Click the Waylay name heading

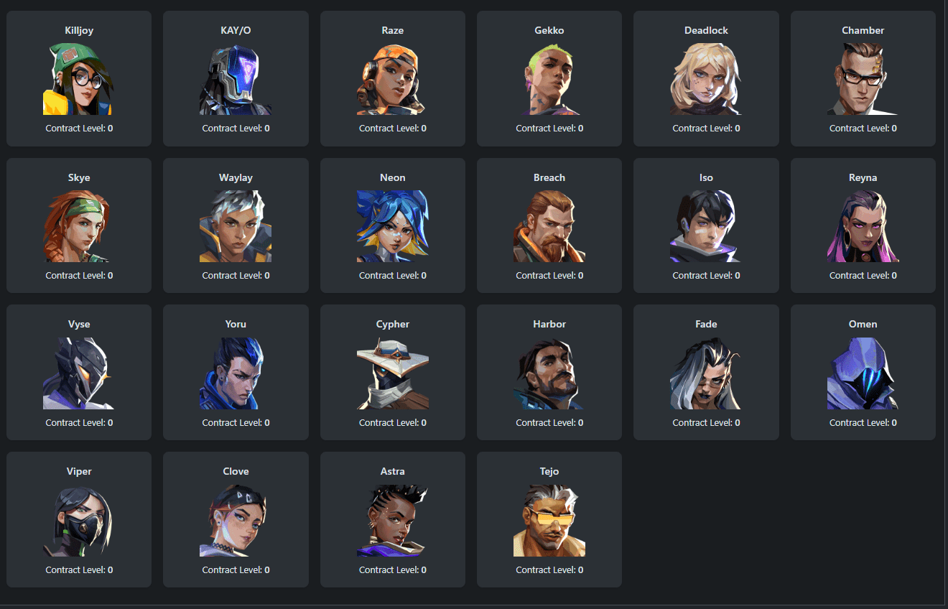pyautogui.click(x=236, y=177)
